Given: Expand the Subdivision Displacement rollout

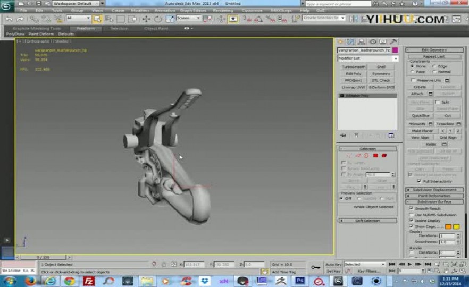Looking at the screenshot, I should pos(434,190).
